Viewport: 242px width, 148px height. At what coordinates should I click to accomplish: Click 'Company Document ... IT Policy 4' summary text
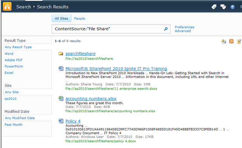pos(93,133)
